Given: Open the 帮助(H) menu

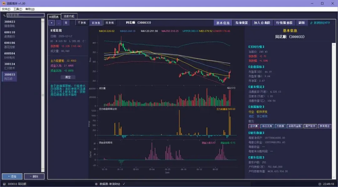Looking at the screenshot, I should tap(30, 9).
